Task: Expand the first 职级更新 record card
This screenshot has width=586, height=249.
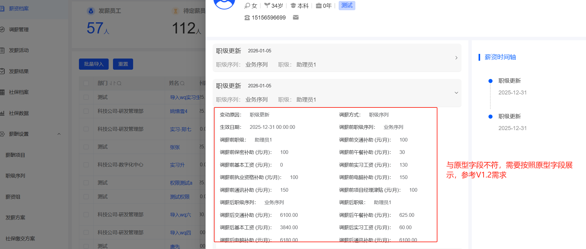Action: (456, 58)
